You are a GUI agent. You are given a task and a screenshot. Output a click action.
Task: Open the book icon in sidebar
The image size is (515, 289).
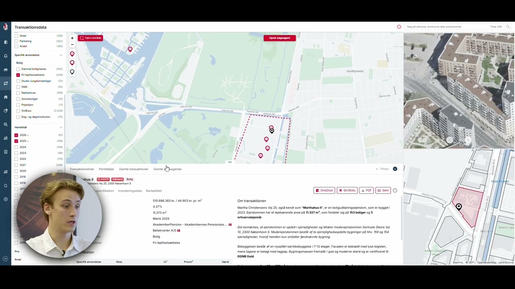pyautogui.click(x=6, y=42)
